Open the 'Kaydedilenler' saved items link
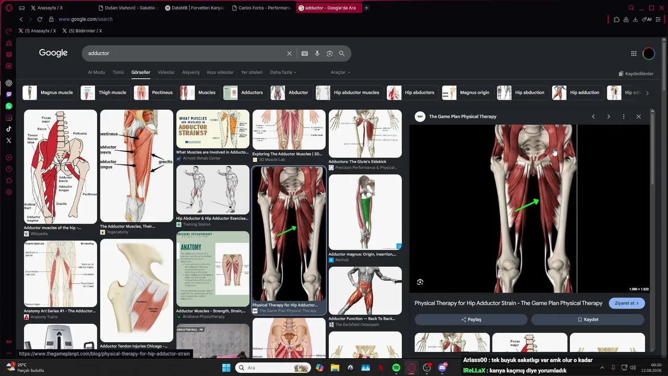This screenshot has width=668, height=376. (x=636, y=74)
